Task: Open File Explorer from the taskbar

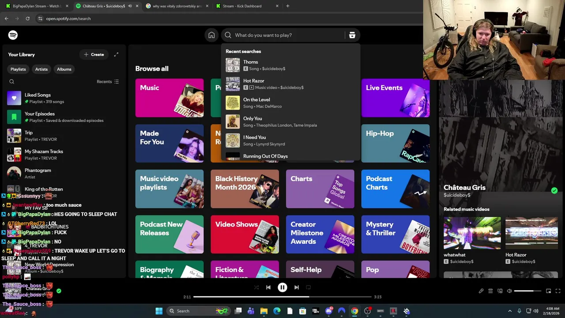Action: 264,311
